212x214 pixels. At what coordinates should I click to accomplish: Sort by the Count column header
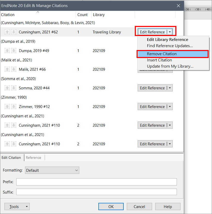(x=83, y=15)
